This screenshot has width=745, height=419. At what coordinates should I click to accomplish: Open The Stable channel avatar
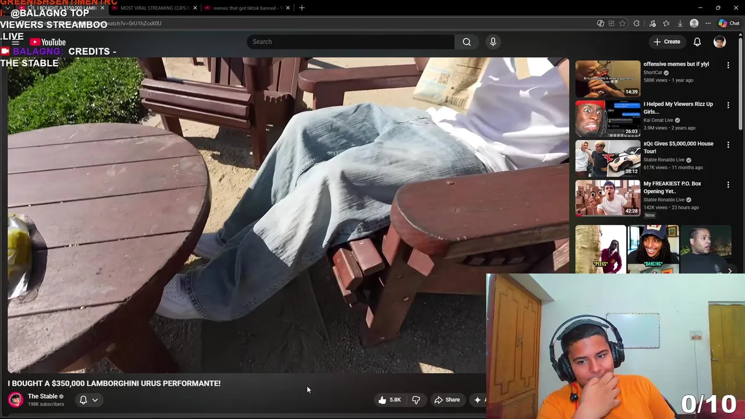16,400
